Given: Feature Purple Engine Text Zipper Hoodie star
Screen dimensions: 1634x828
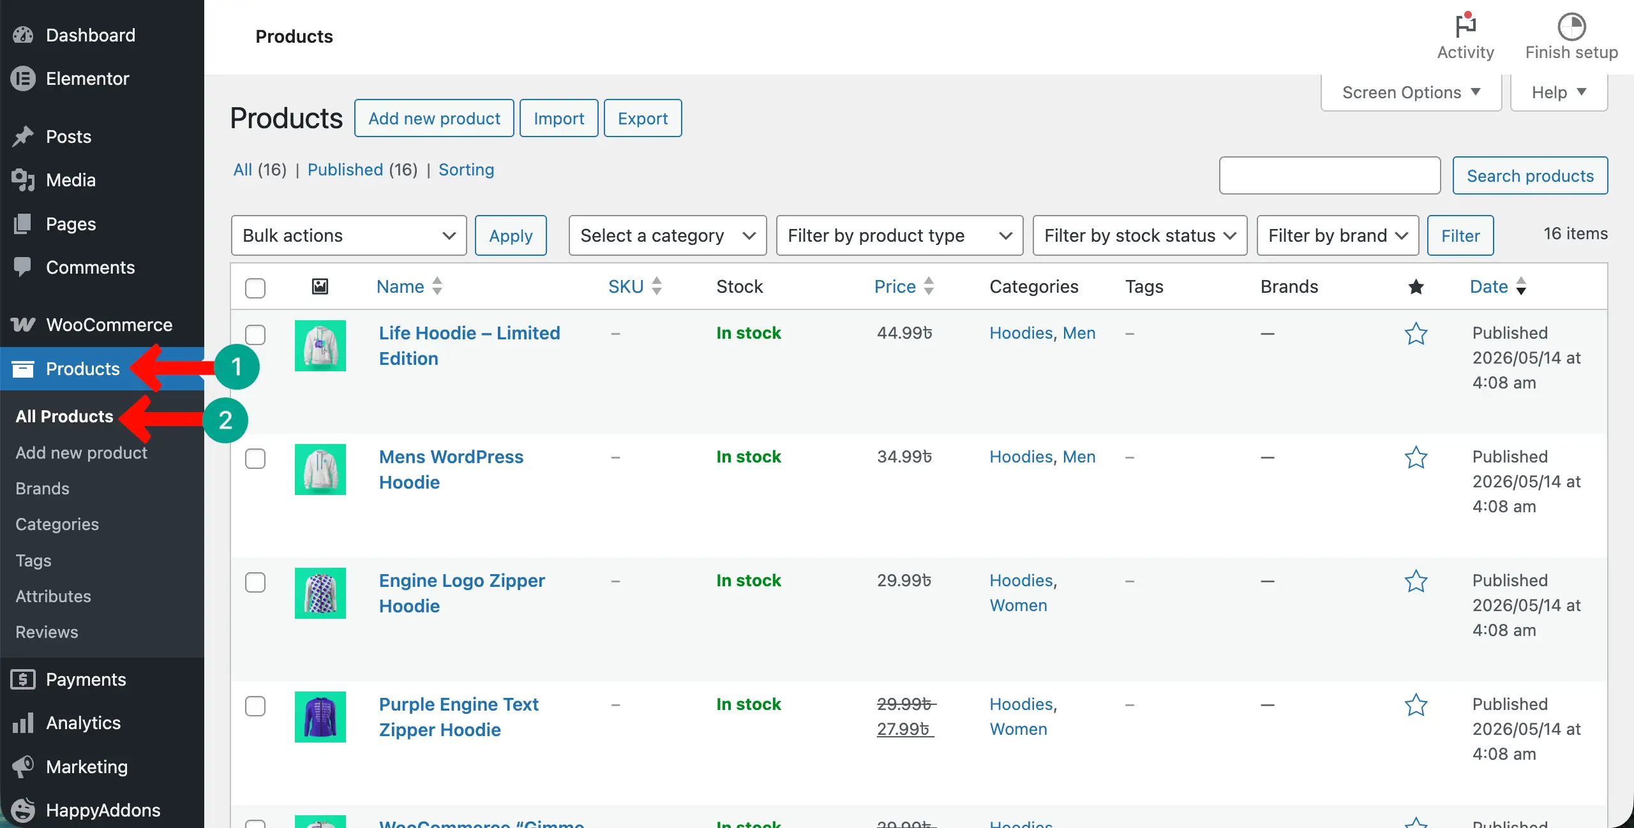Looking at the screenshot, I should click(x=1416, y=704).
